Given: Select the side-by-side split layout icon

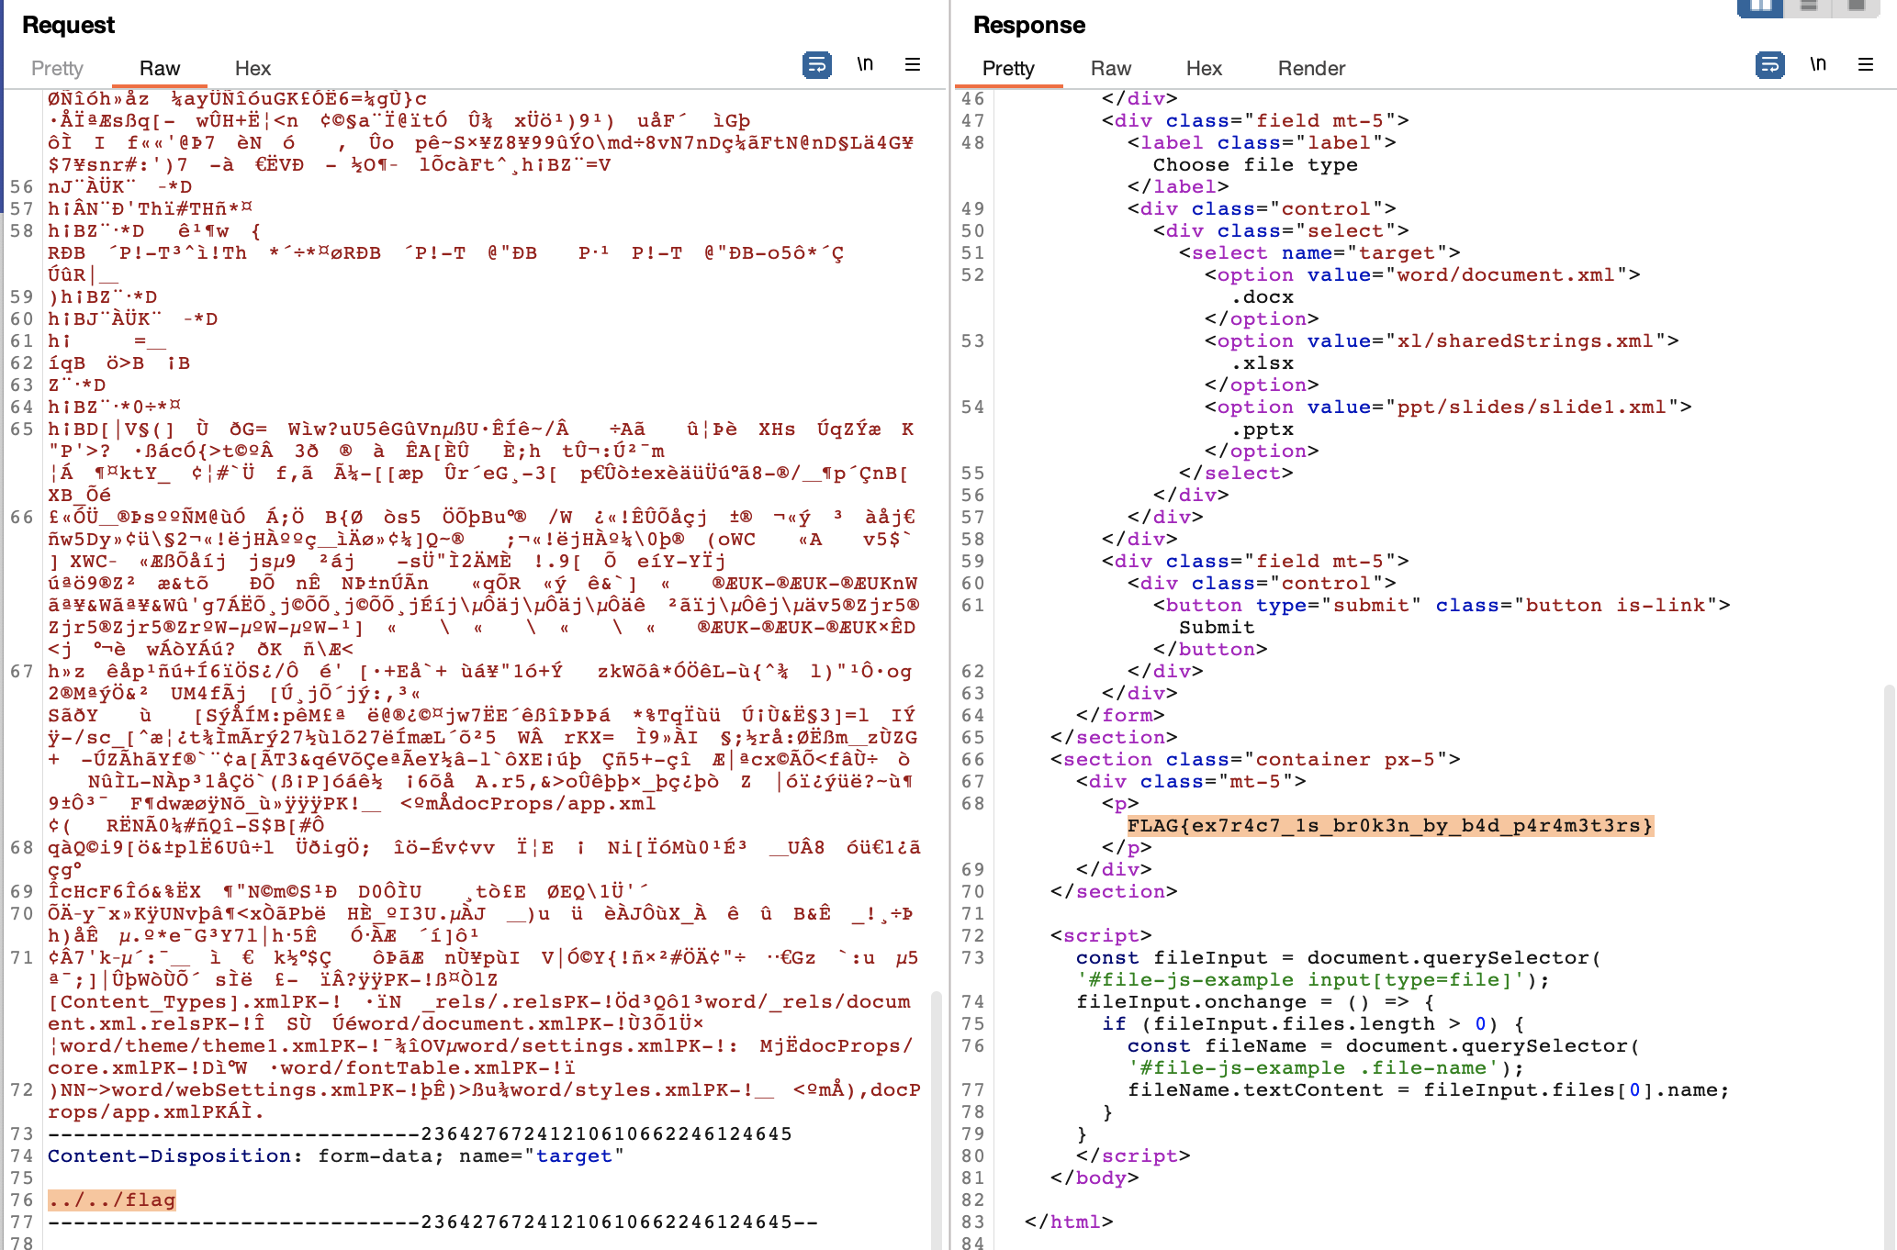Looking at the screenshot, I should 1760,7.
